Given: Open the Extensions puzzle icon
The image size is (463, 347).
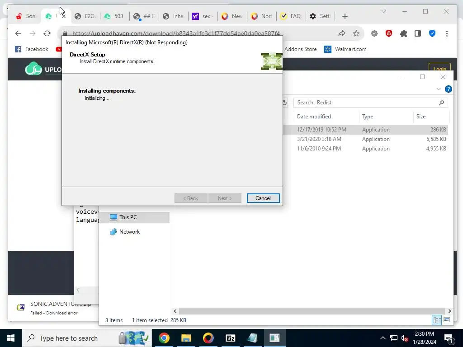Looking at the screenshot, I should [x=403, y=33].
